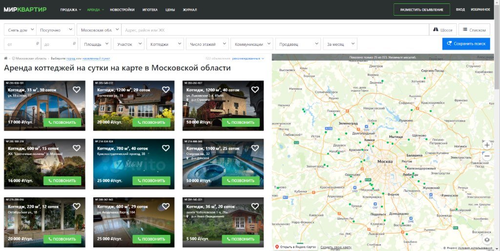
Task: Open the Журнал section
Action: click(x=190, y=10)
